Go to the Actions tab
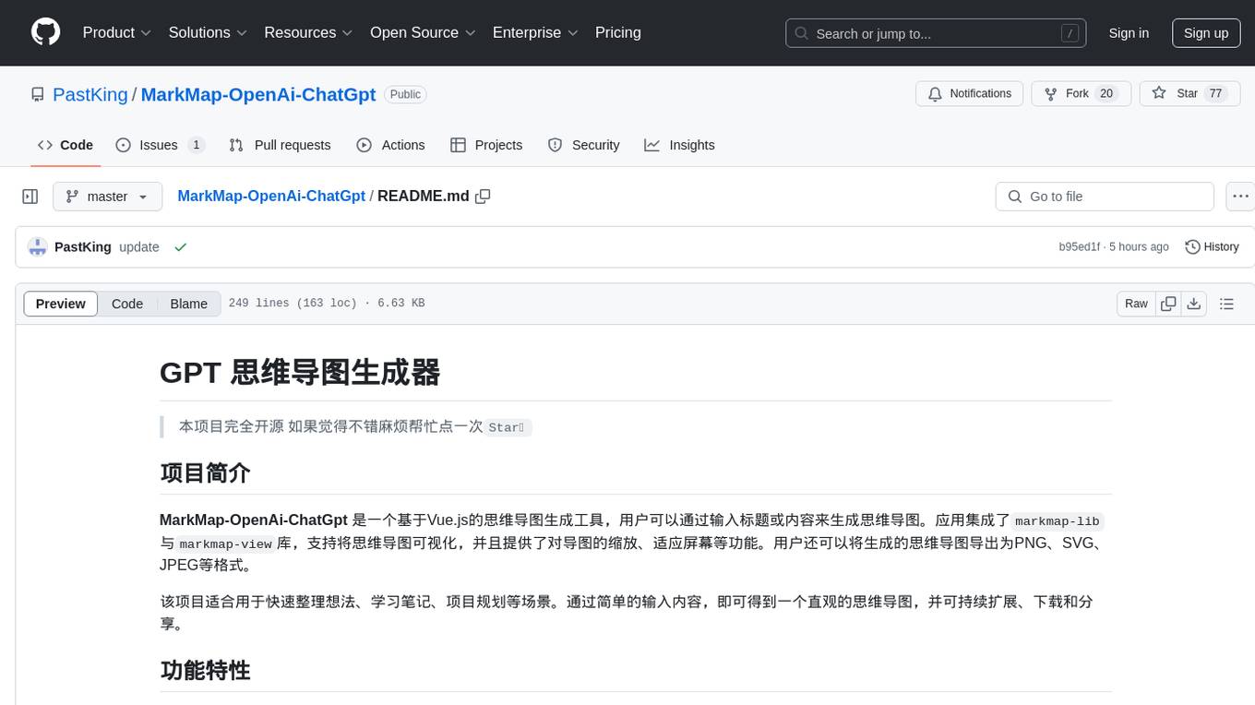This screenshot has height=705, width=1255. pos(390,145)
